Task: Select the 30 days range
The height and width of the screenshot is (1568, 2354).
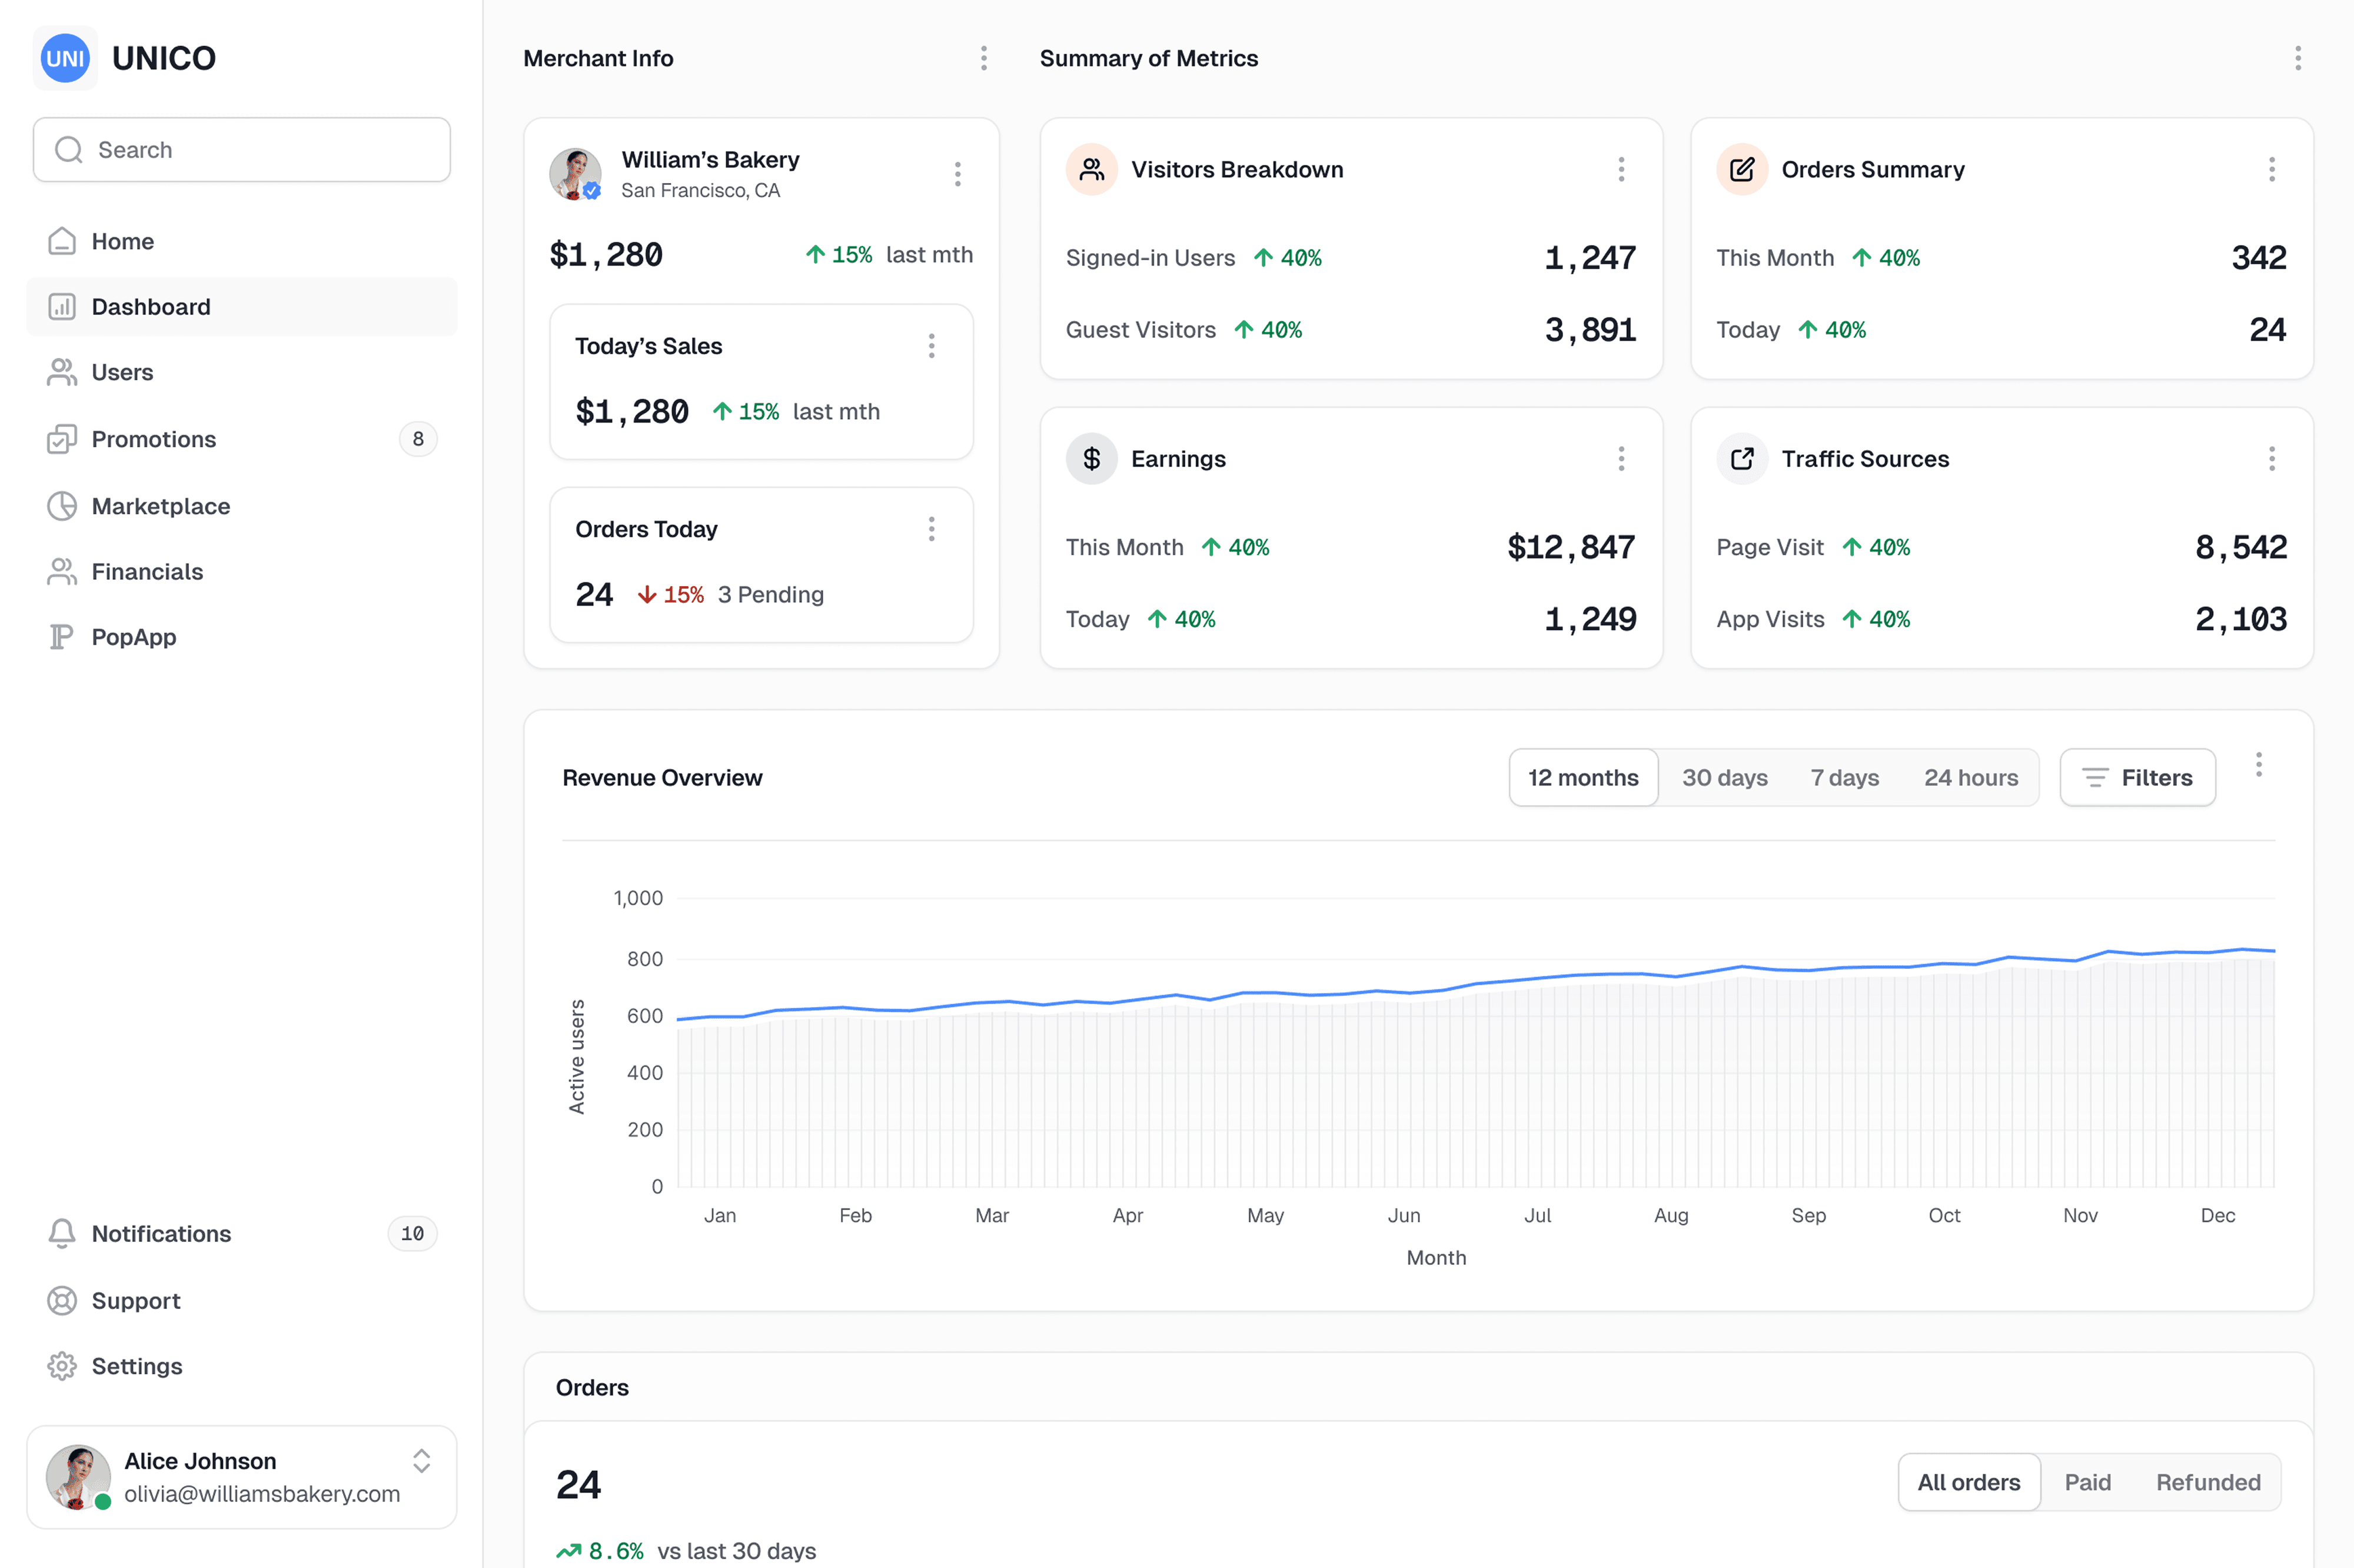Action: (x=1724, y=778)
